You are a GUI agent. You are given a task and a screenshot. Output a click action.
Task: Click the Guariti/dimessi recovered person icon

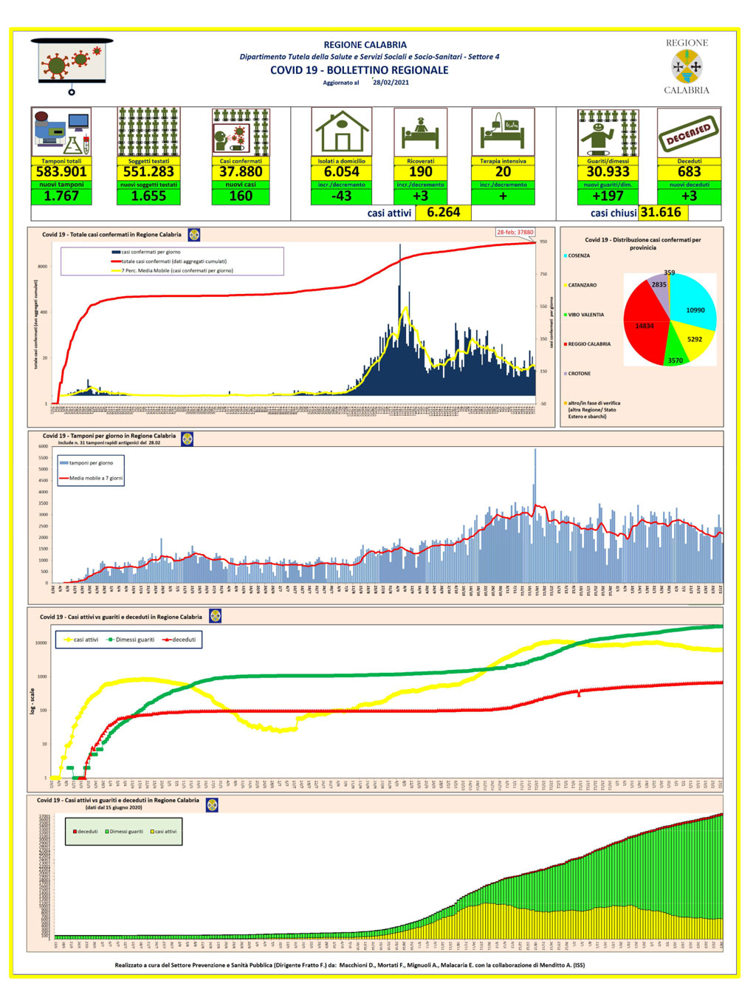pyautogui.click(x=608, y=132)
